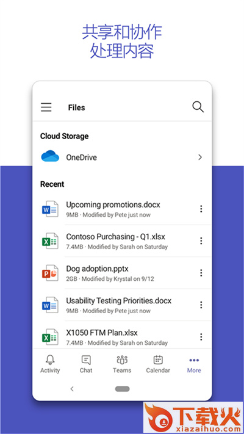Tap the Android back arrow
The width and height of the screenshot is (244, 434).
click(x=72, y=389)
